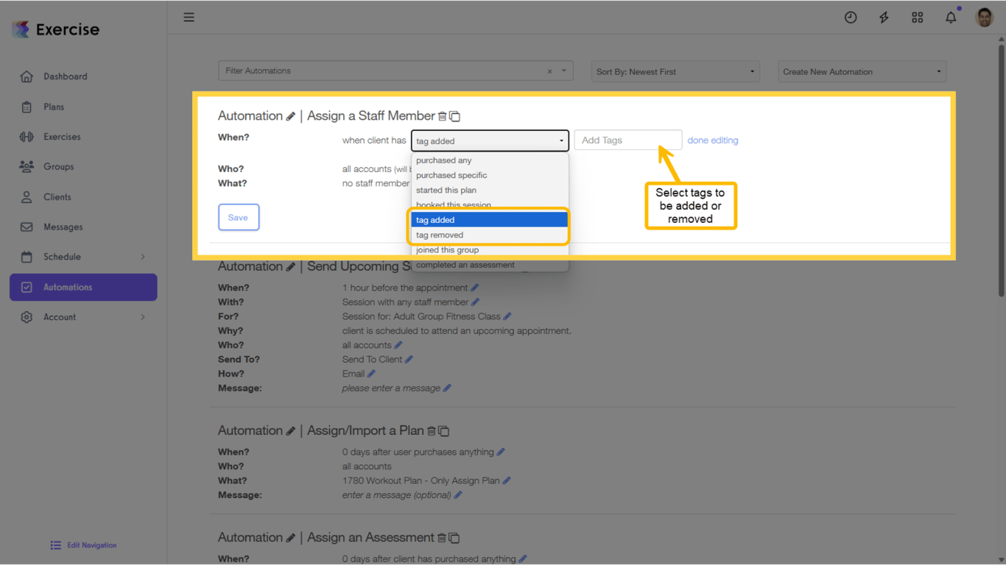Click the 'done editing' link
The width and height of the screenshot is (1006, 565).
(712, 139)
